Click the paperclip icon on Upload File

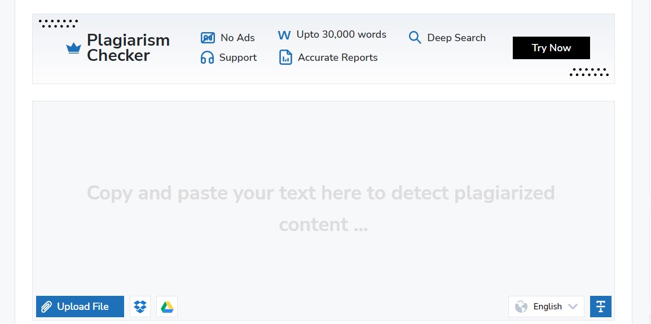tap(46, 307)
